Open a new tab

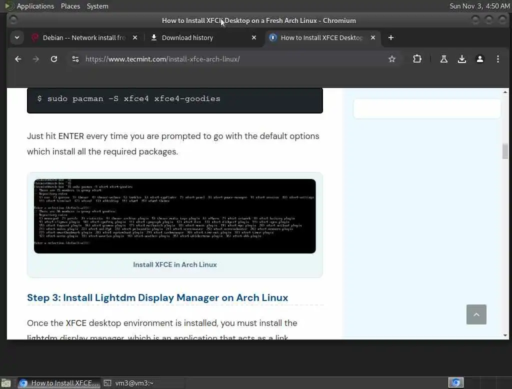tap(391, 37)
